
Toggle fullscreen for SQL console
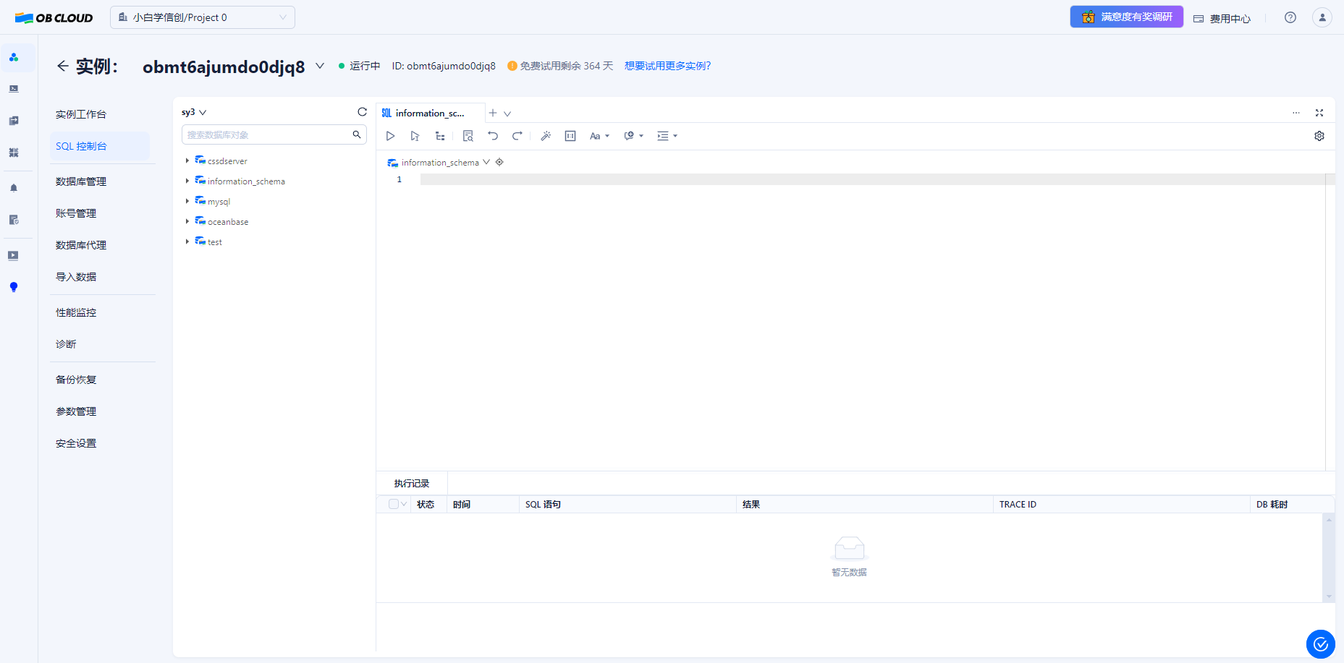click(1319, 113)
